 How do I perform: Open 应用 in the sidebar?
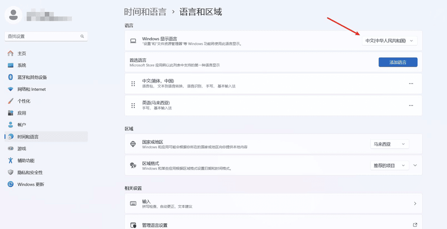(46, 113)
